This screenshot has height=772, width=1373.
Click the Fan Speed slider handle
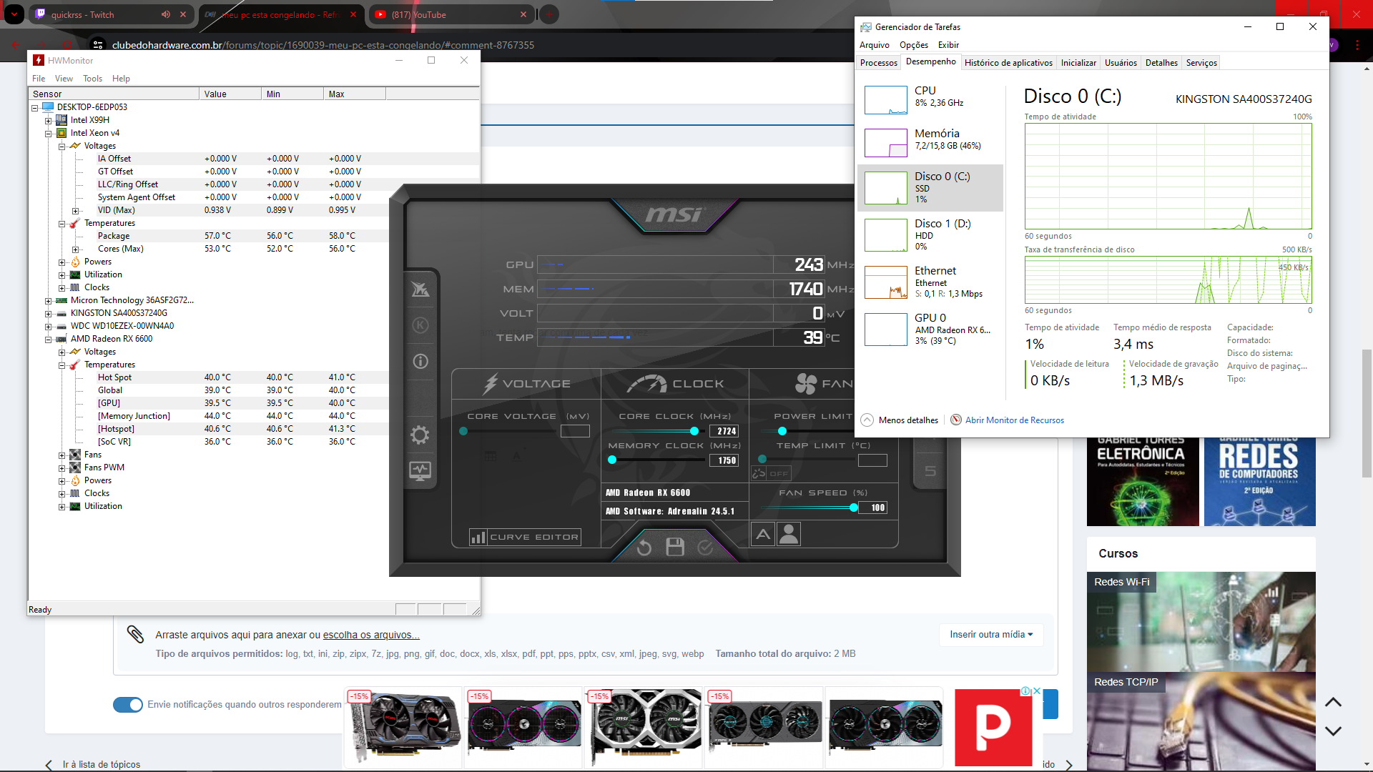click(x=853, y=508)
